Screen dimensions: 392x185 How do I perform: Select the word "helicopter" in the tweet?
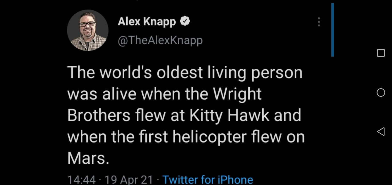coord(209,137)
